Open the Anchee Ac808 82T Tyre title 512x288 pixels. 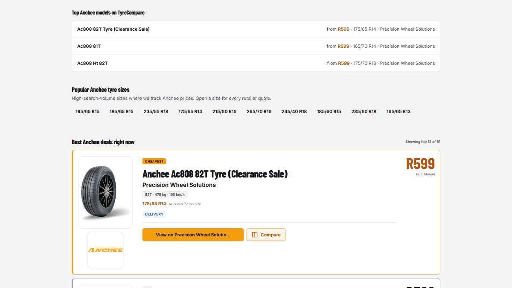215,174
